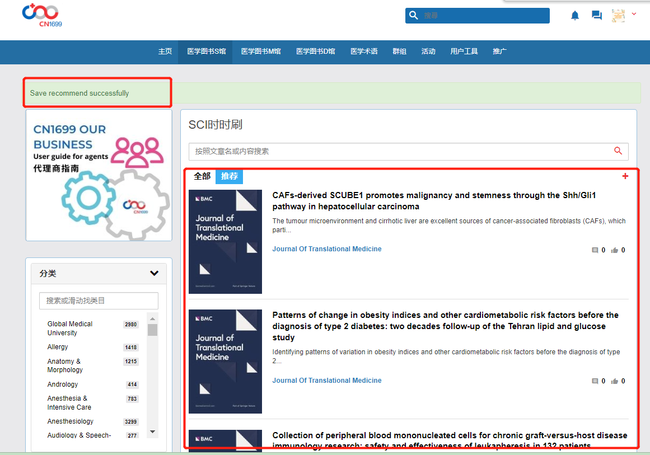Viewport: 650px width, 455px height.
Task: Go to 主页 in navigation bar
Action: (165, 51)
